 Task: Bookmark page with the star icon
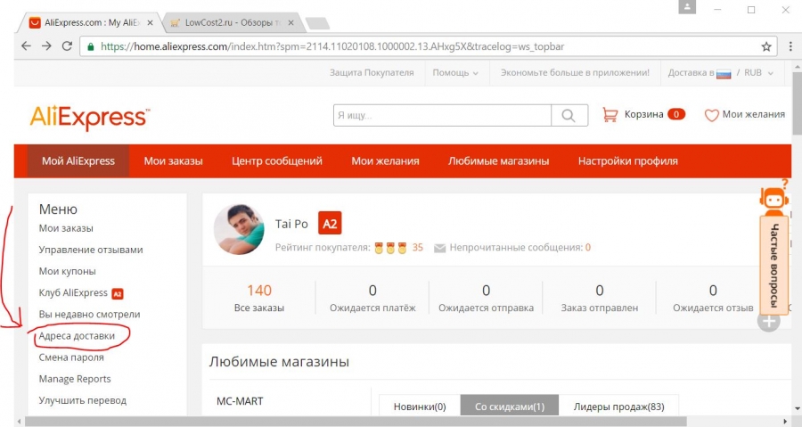point(765,46)
